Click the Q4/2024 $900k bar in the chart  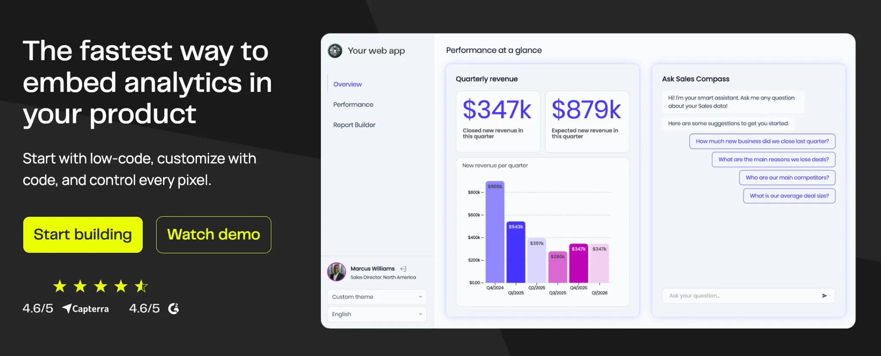point(495,232)
